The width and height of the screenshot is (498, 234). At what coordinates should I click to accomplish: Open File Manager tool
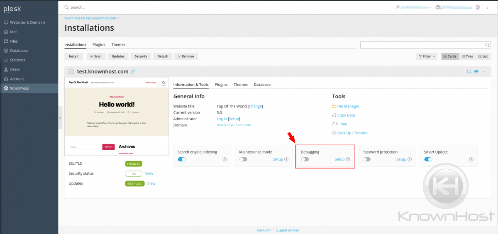tap(346, 106)
